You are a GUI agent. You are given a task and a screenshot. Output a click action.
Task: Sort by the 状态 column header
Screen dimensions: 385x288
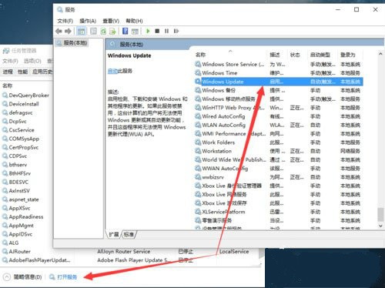coord(295,55)
